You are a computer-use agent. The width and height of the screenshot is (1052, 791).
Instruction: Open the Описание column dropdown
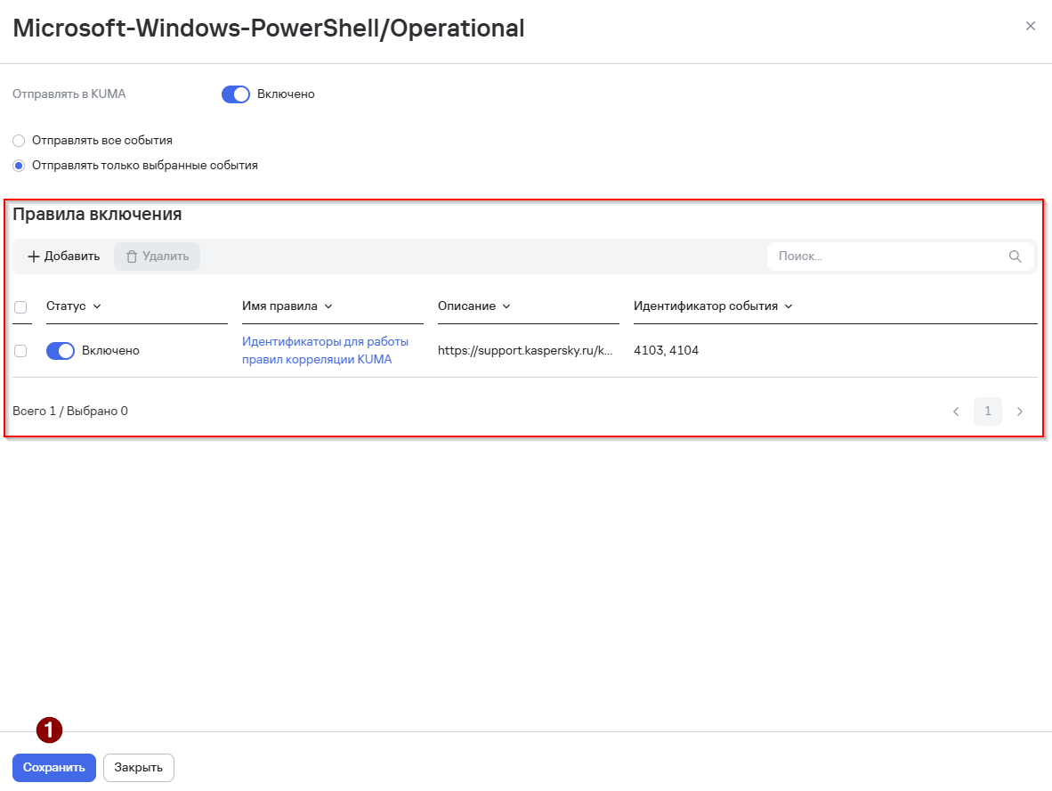pos(506,306)
